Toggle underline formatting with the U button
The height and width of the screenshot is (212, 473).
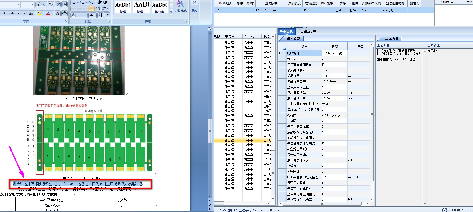pos(4,13)
